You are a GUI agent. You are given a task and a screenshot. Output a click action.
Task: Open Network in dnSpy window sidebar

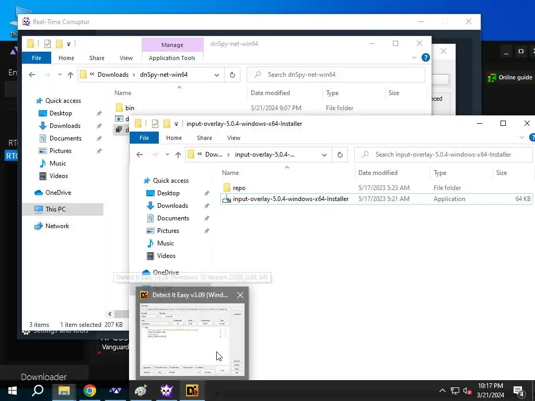point(57,226)
